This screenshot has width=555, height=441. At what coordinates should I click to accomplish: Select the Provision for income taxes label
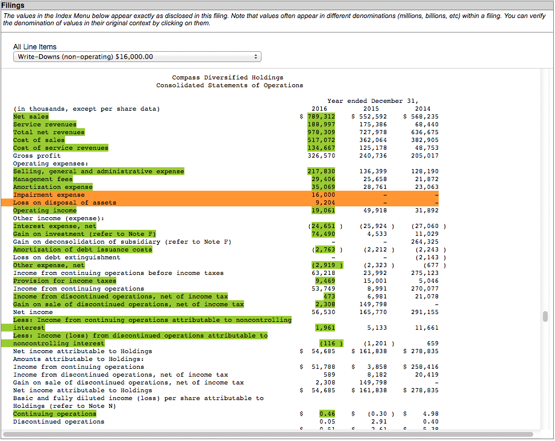coord(64,281)
